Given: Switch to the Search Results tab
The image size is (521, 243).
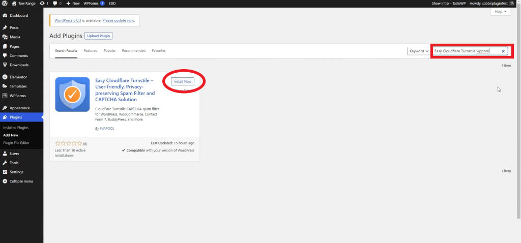Looking at the screenshot, I should click(x=66, y=51).
